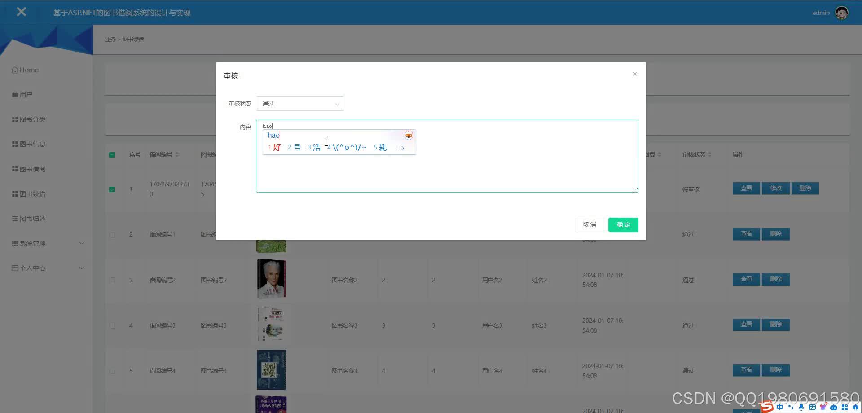Viewport: 862px width, 413px height.
Task: Open the 用户 sidebar item
Action: [22, 95]
